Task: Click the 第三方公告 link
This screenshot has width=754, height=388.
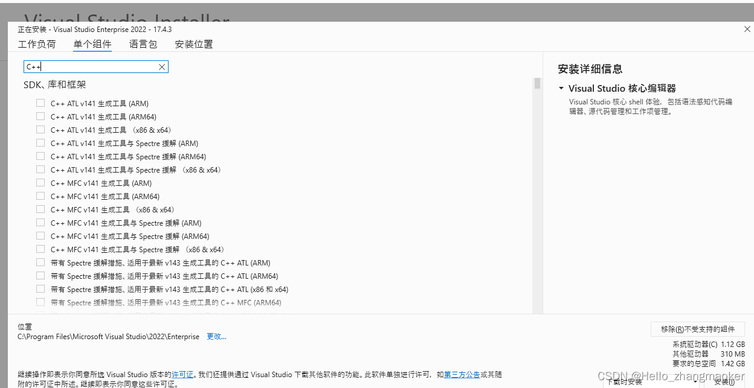Action: pos(462,374)
